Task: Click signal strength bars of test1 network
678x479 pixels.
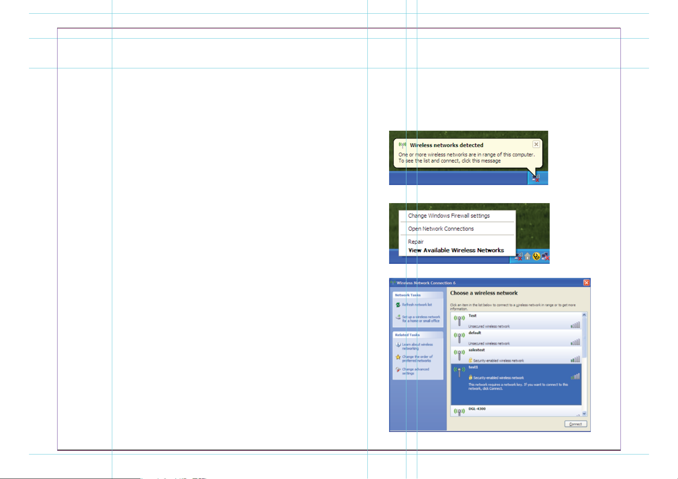Action: (x=575, y=376)
